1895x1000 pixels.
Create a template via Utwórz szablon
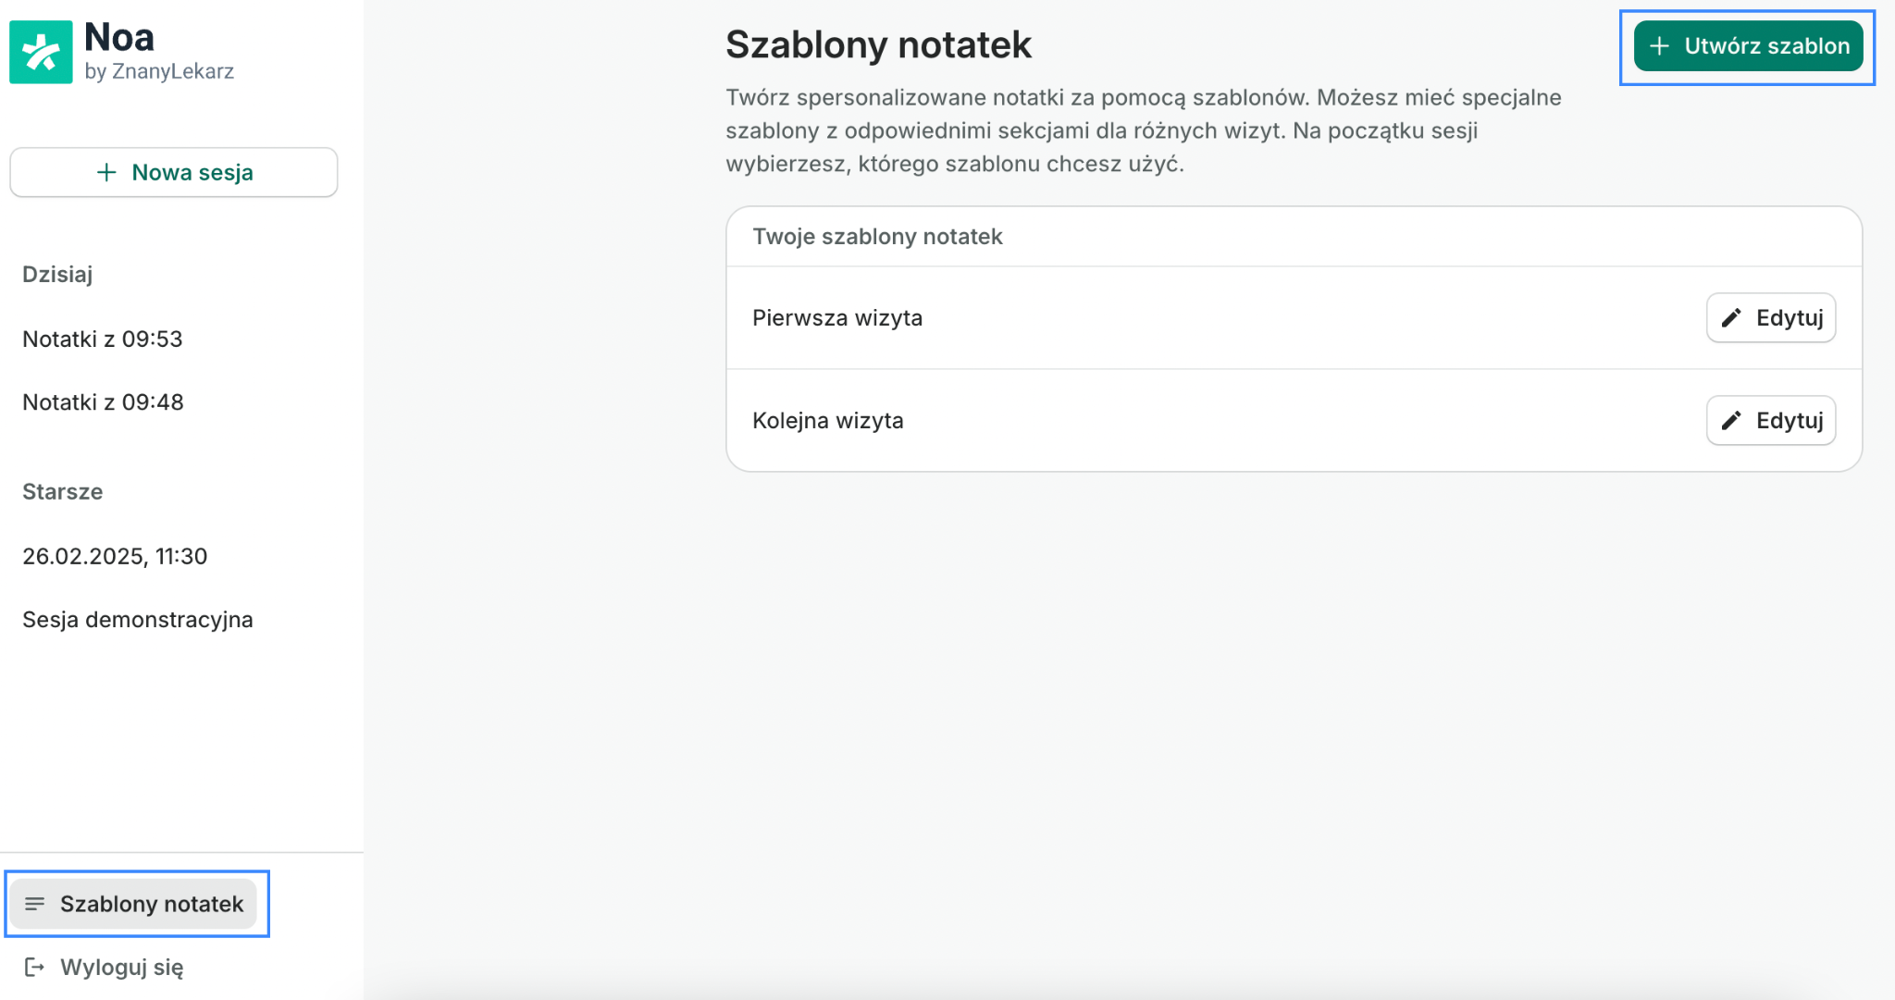point(1748,45)
